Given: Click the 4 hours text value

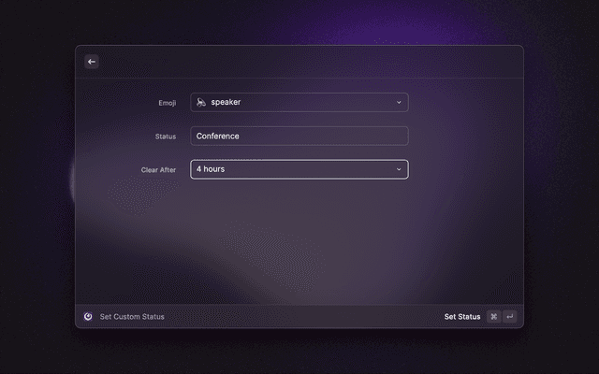Looking at the screenshot, I should 211,169.
